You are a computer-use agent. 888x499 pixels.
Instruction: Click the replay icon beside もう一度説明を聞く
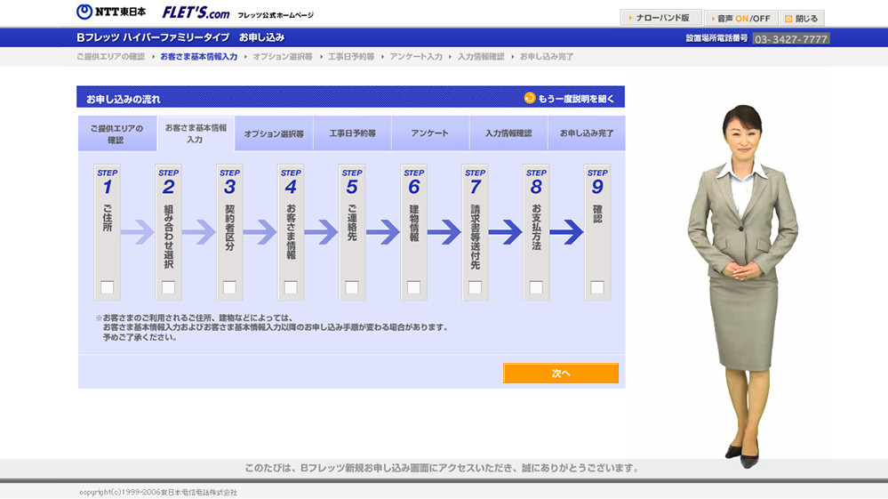coord(530,98)
